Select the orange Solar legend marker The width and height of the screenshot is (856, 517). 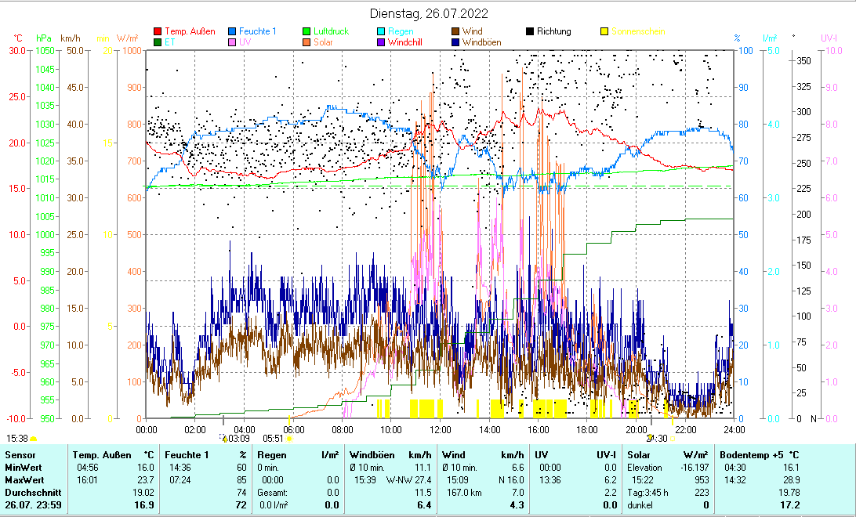point(306,42)
